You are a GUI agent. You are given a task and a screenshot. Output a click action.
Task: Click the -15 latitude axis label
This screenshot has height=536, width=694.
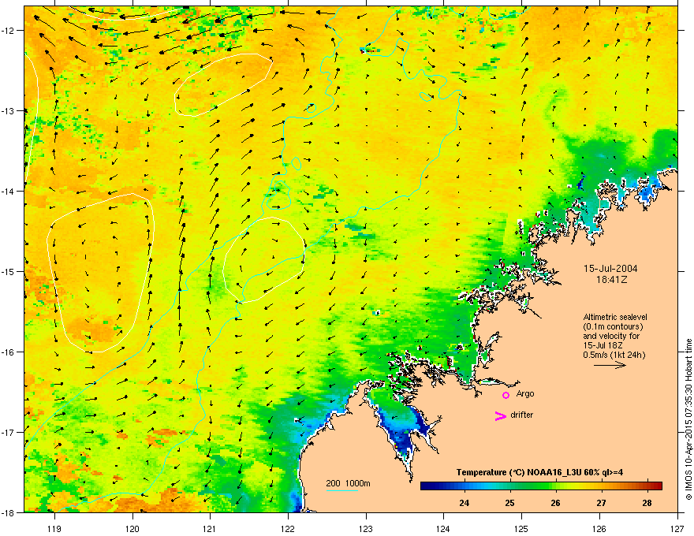click(9, 271)
